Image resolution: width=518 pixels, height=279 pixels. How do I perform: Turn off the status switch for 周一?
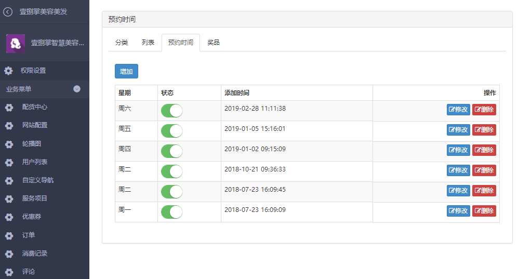[x=172, y=212]
